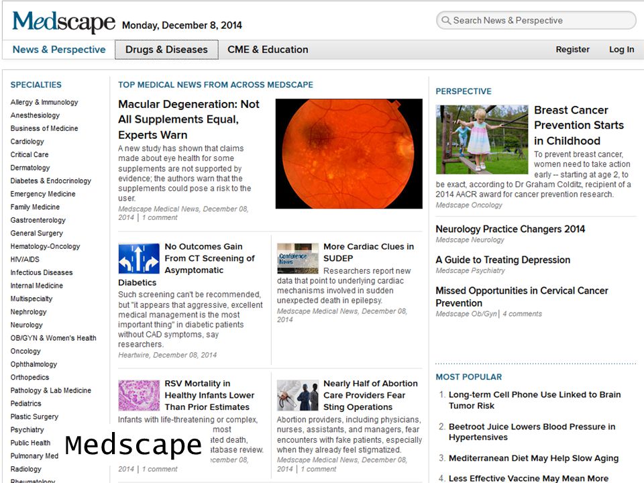Screen dimensions: 644x483
Task: Click the search magnifier icon
Action: [x=445, y=20]
